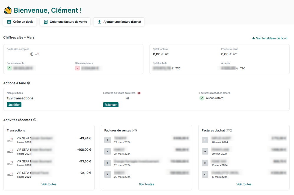Click the bar chart icon near Voir le tableau de bord
The image size is (294, 195).
tap(253, 38)
